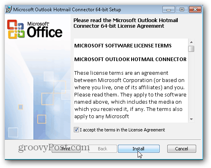Click the license scrollbar thumb
The height and width of the screenshot is (168, 211).
(x=191, y=49)
